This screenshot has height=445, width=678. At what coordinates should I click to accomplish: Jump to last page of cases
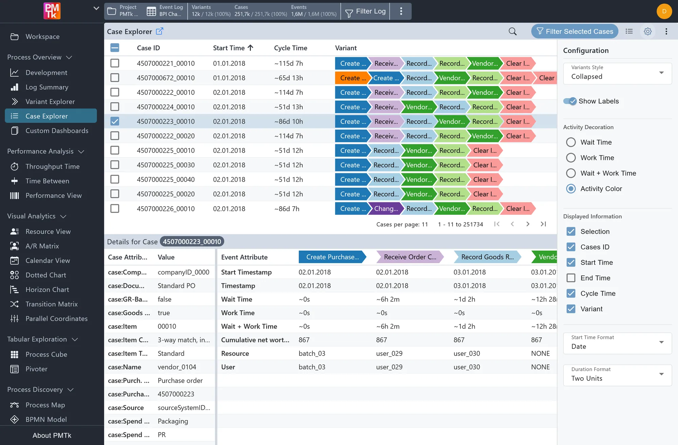543,224
